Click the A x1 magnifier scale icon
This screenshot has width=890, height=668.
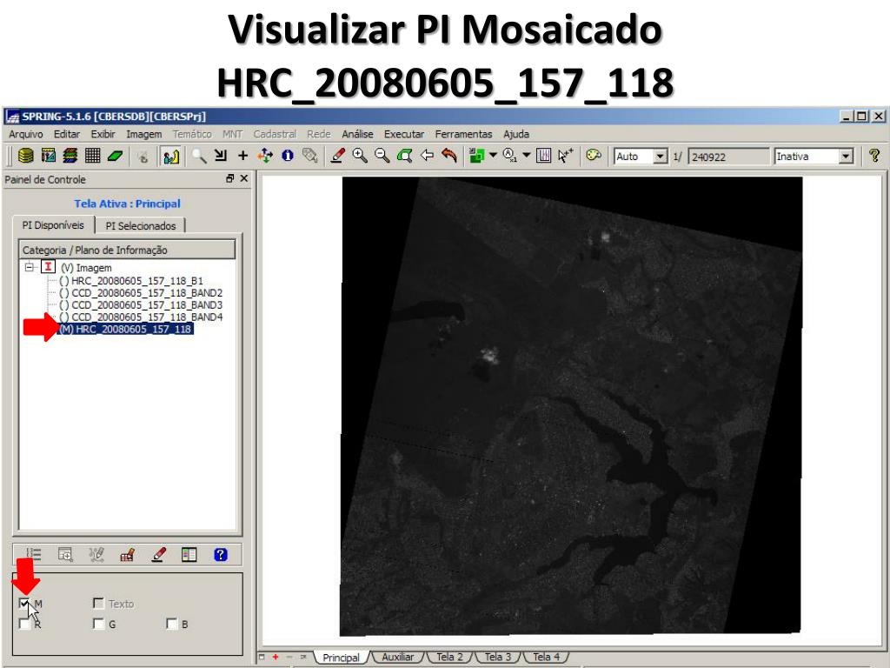(509, 156)
